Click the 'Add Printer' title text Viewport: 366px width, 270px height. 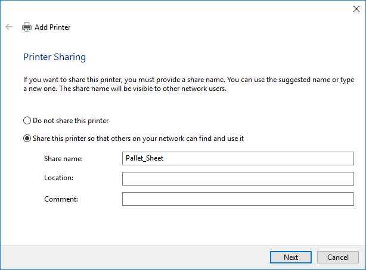52,27
